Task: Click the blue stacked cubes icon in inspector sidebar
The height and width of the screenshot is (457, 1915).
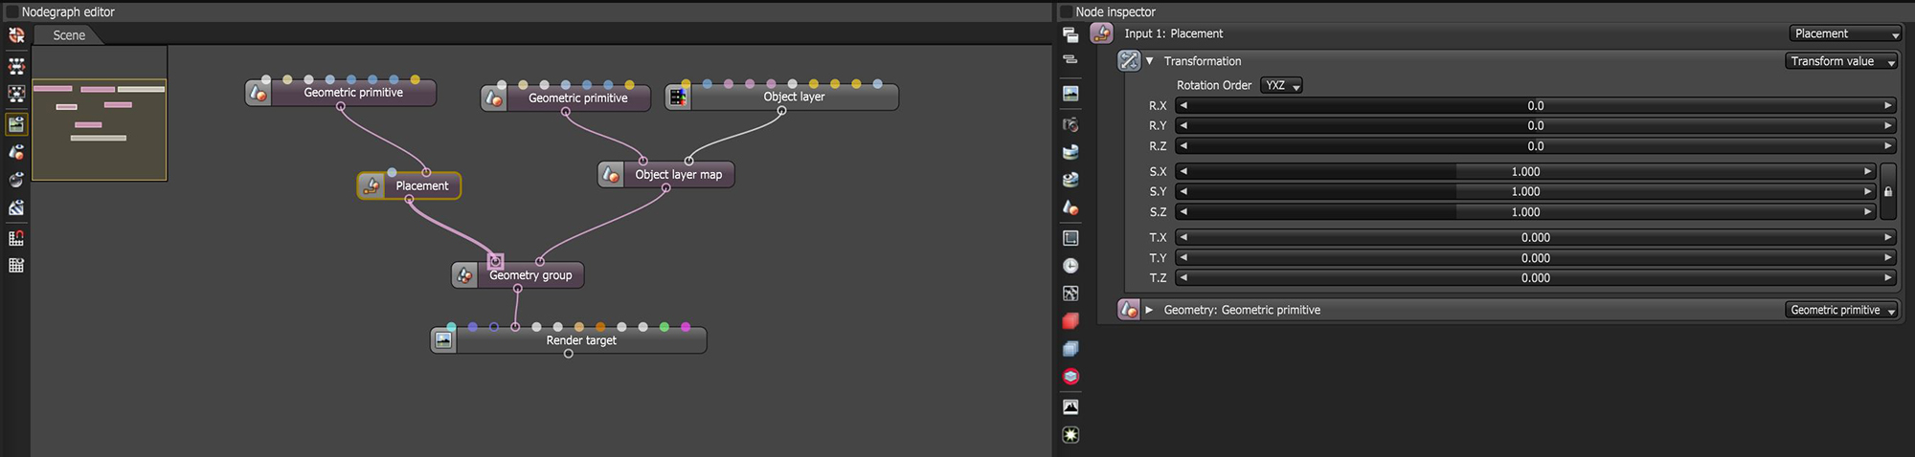Action: [x=1070, y=349]
